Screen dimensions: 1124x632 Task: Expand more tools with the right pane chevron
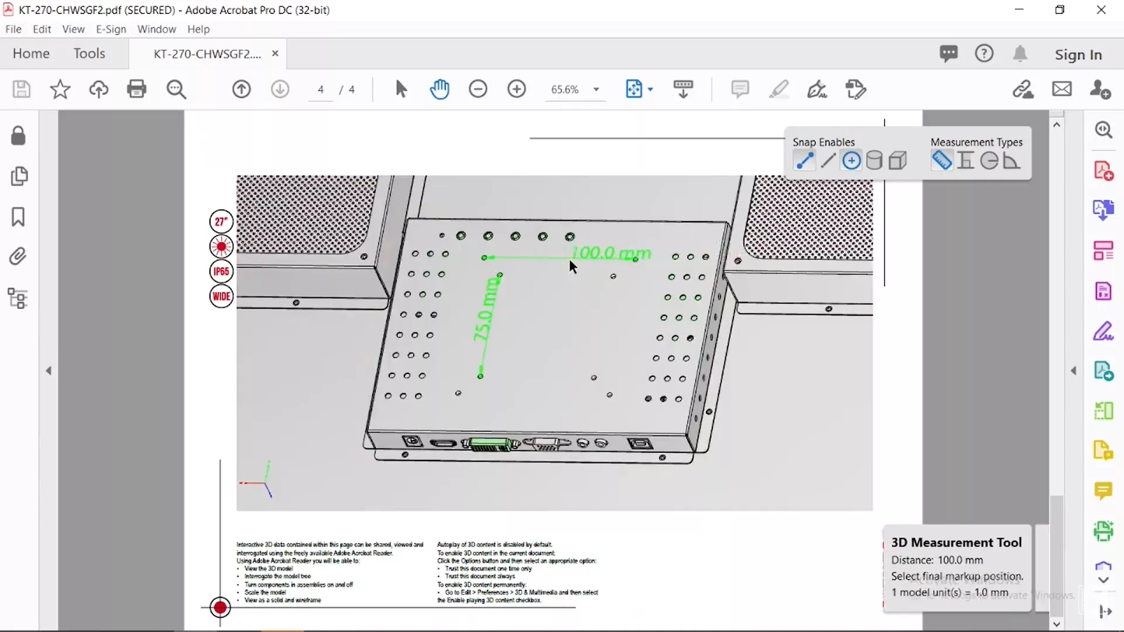click(x=1103, y=581)
